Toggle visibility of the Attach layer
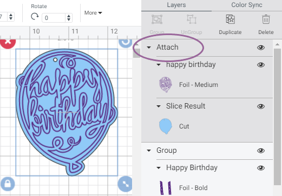Viewport: 282px width, 196px height. click(261, 48)
